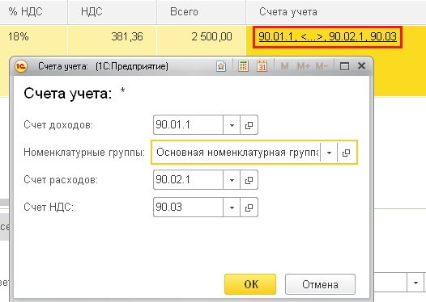Expand the dropdown arrow behind the dialog
426x302 pixels.
click(415, 283)
